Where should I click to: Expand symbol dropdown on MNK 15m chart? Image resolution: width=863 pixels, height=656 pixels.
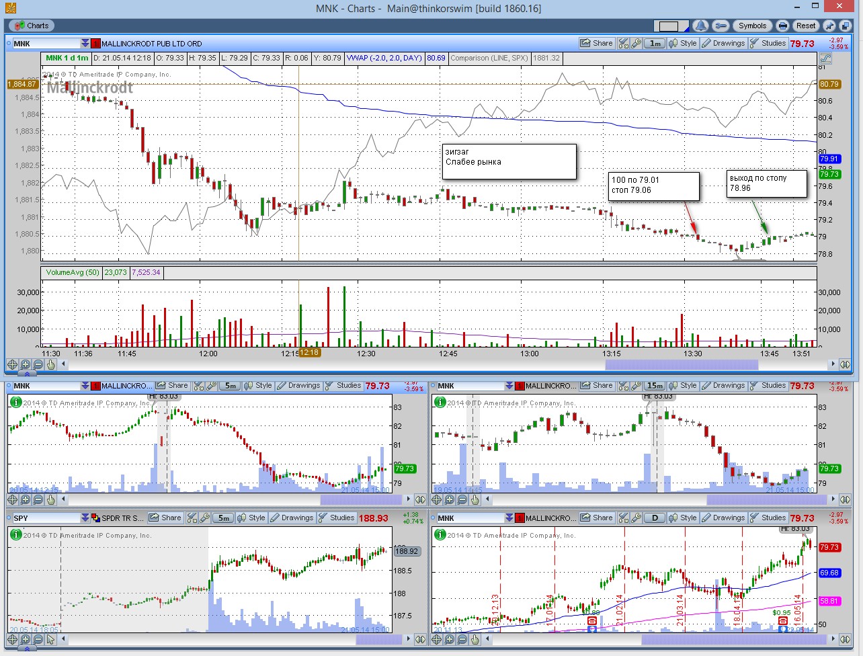(x=509, y=386)
